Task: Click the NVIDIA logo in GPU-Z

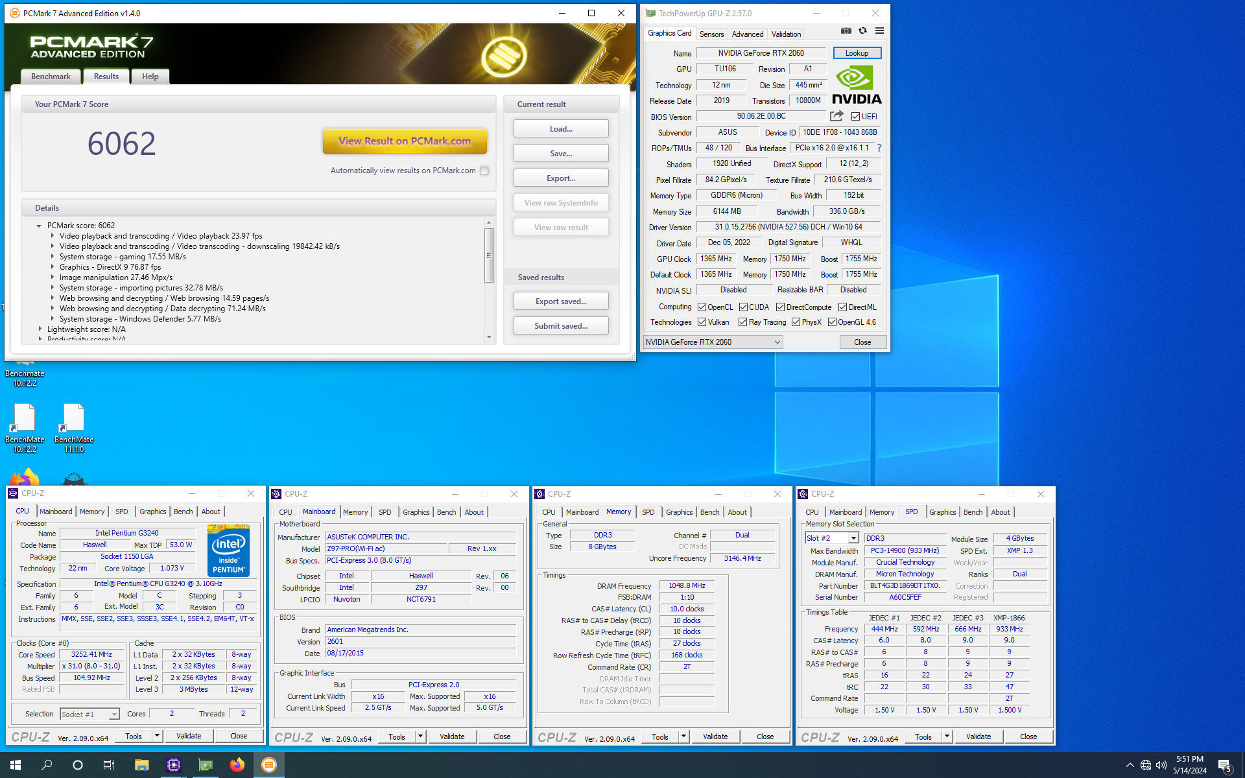Action: [x=857, y=85]
